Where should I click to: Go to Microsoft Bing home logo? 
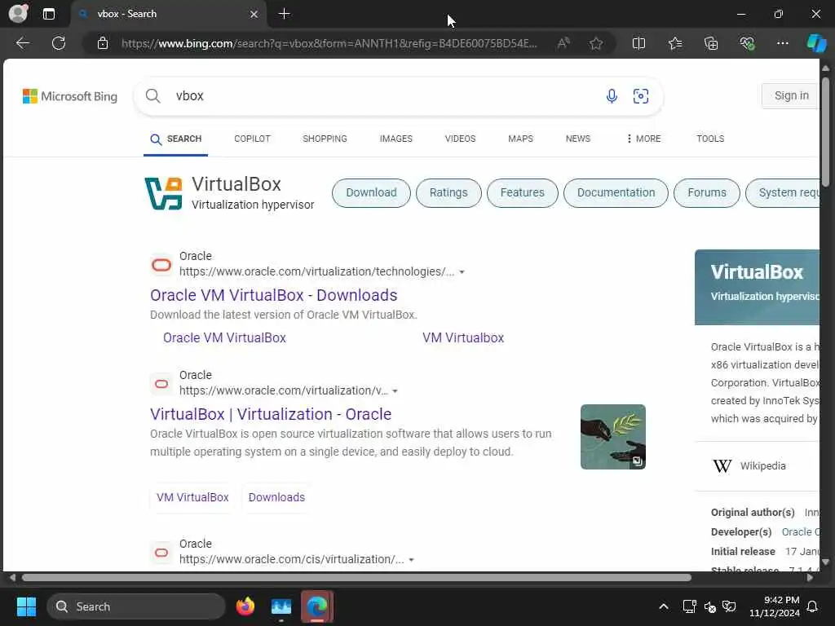[x=70, y=96]
